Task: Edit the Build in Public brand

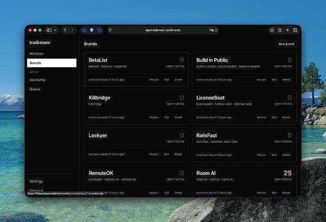Action: point(274,80)
